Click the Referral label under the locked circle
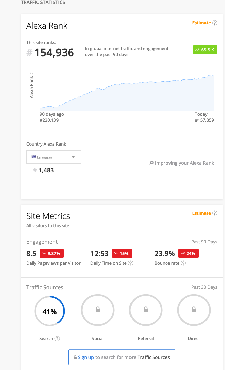The width and height of the screenshot is (225, 370). [x=146, y=339]
